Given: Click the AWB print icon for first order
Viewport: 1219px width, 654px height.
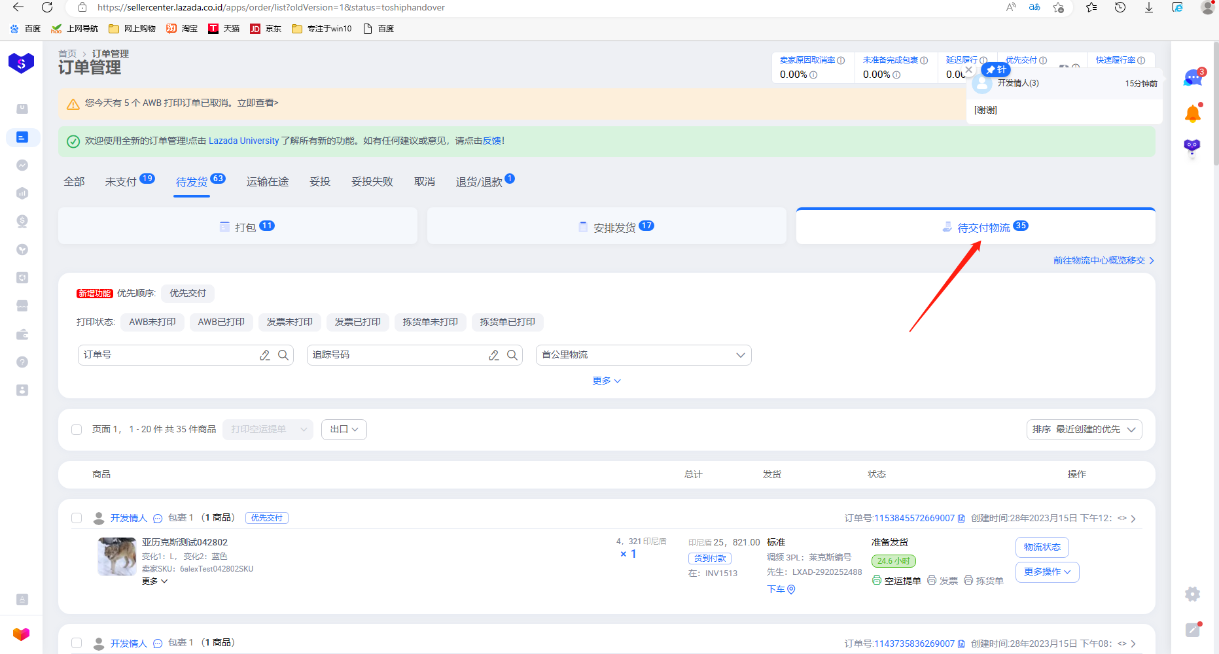Looking at the screenshot, I should click(877, 580).
